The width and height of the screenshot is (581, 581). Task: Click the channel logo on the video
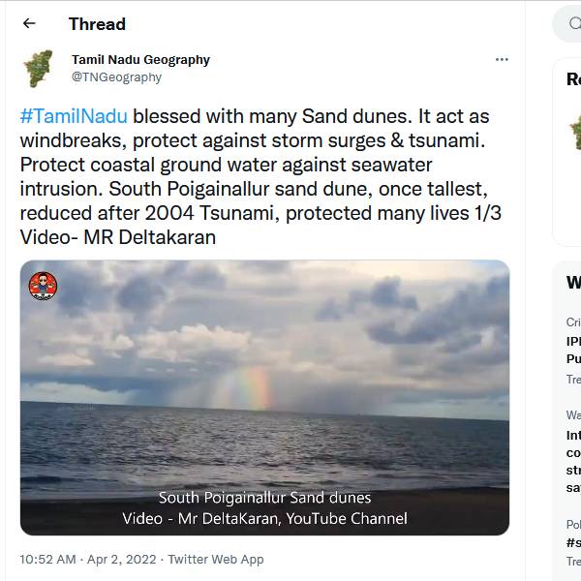click(x=43, y=286)
